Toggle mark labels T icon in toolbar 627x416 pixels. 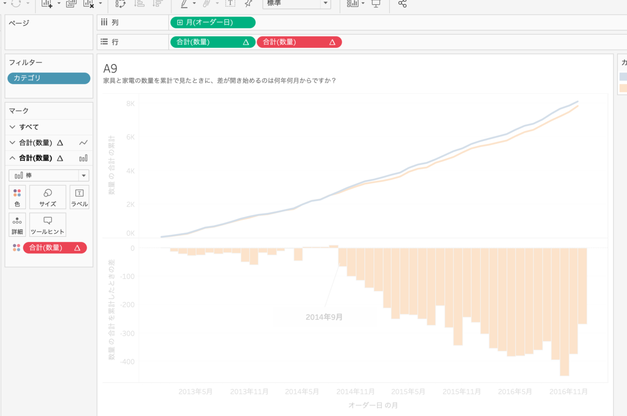pyautogui.click(x=230, y=3)
